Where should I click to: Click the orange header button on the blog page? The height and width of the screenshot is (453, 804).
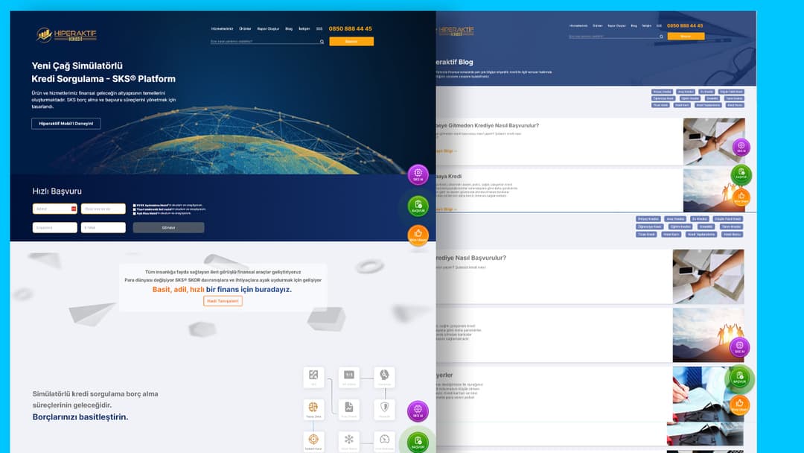[x=685, y=37]
